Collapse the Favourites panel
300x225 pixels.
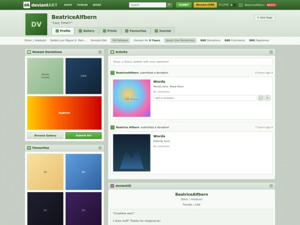coord(100,148)
